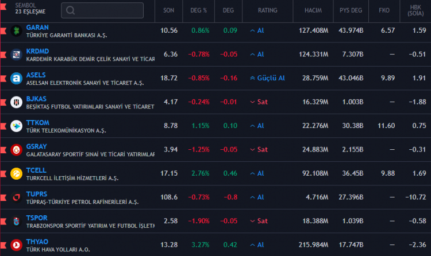Open the THYAO ticker link

tap(37, 242)
